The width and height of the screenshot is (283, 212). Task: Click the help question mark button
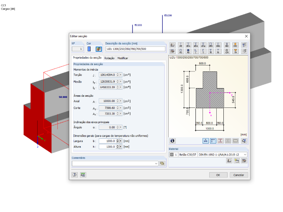click(74, 175)
